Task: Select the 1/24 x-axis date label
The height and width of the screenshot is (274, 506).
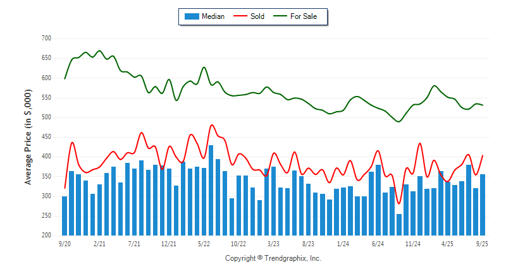Action: click(x=343, y=243)
